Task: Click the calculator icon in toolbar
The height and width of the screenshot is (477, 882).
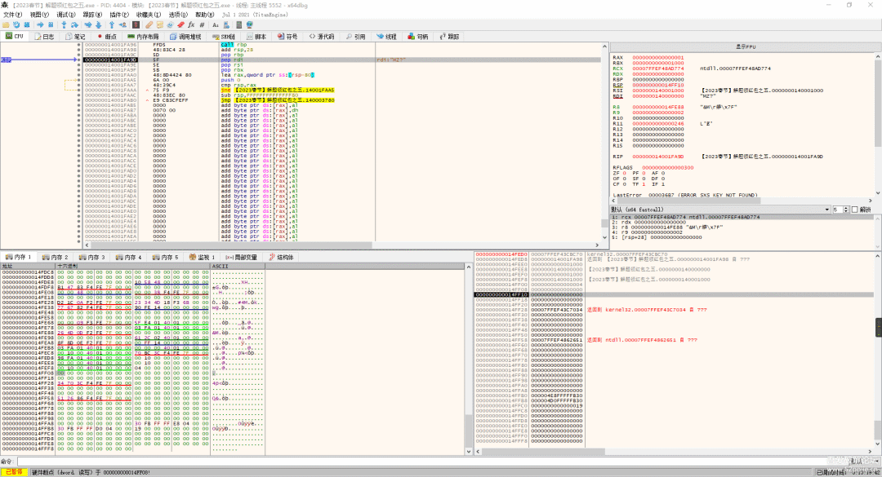Action: point(239,24)
